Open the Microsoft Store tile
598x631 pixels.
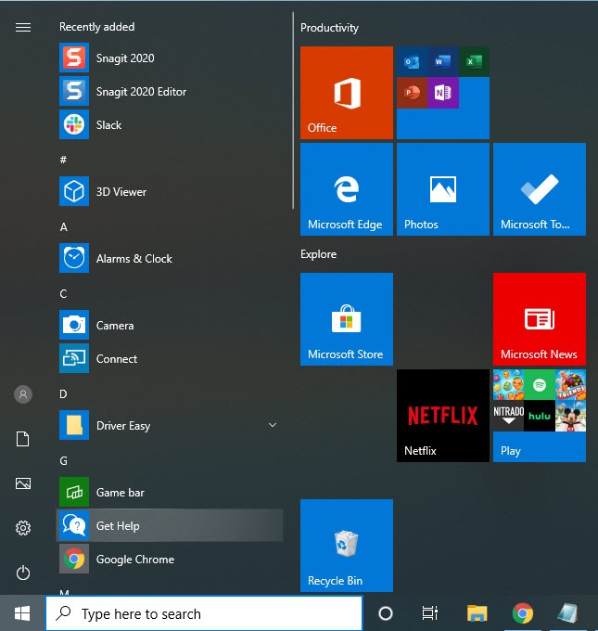[346, 318]
